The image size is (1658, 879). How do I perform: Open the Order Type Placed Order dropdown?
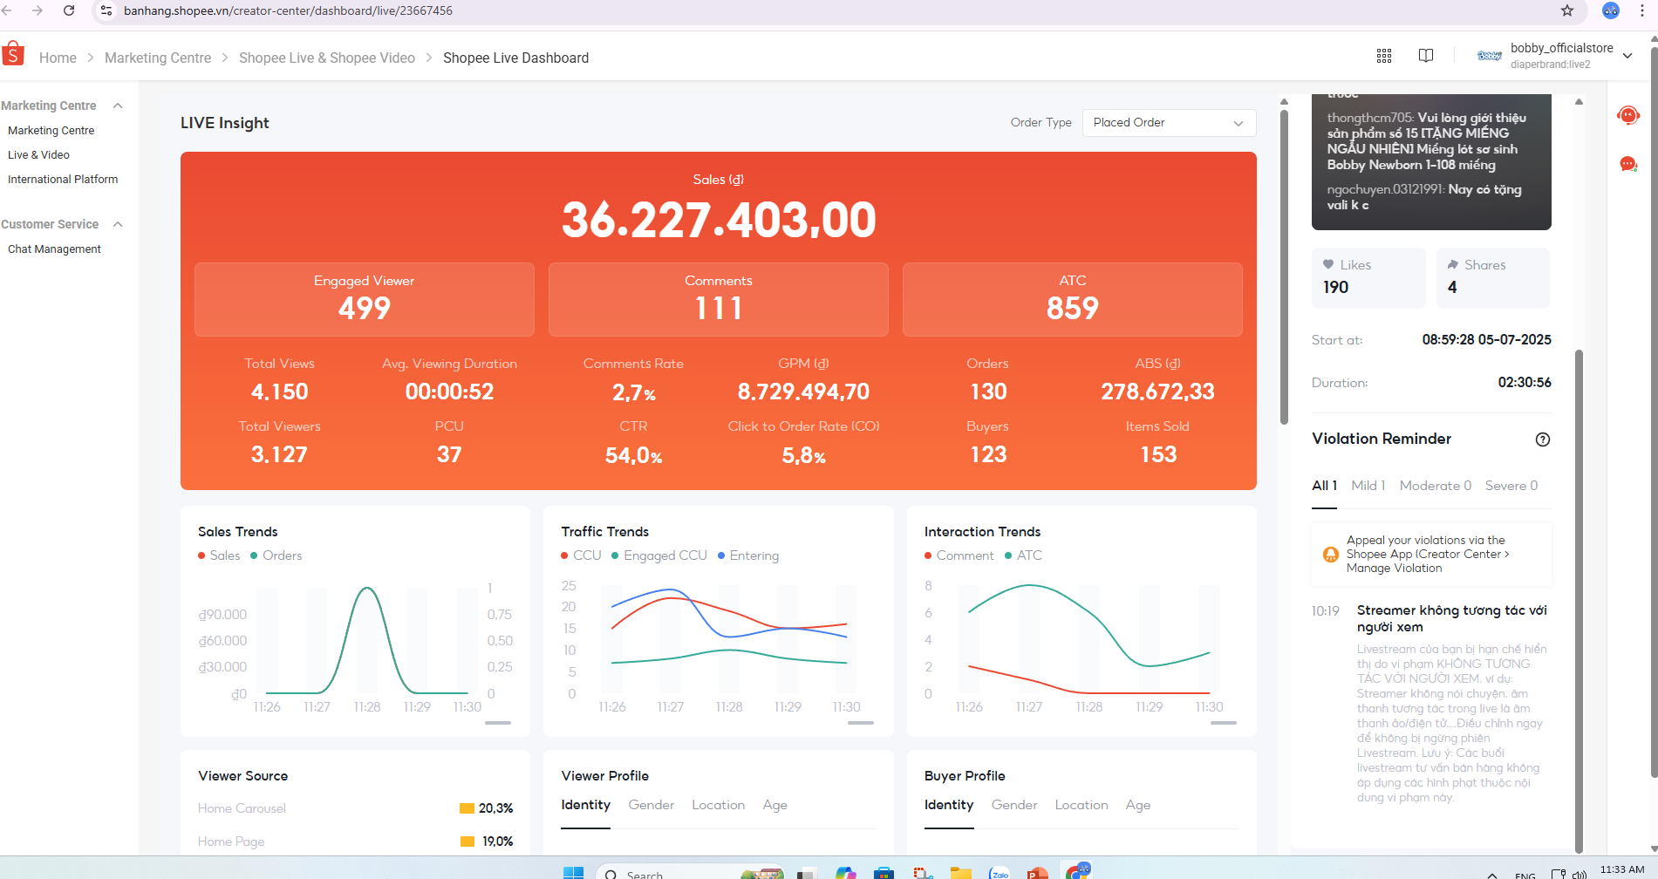[x=1169, y=123]
